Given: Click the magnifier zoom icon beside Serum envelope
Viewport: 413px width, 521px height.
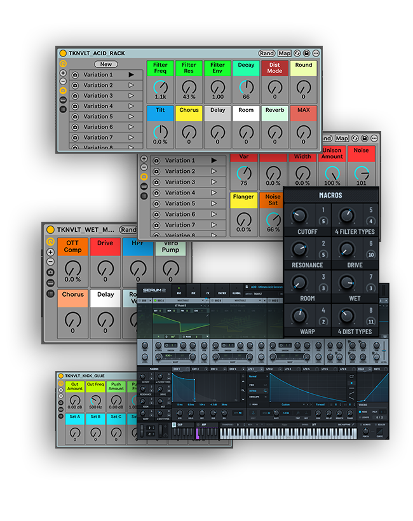Looking at the screenshot, I should (243, 390).
